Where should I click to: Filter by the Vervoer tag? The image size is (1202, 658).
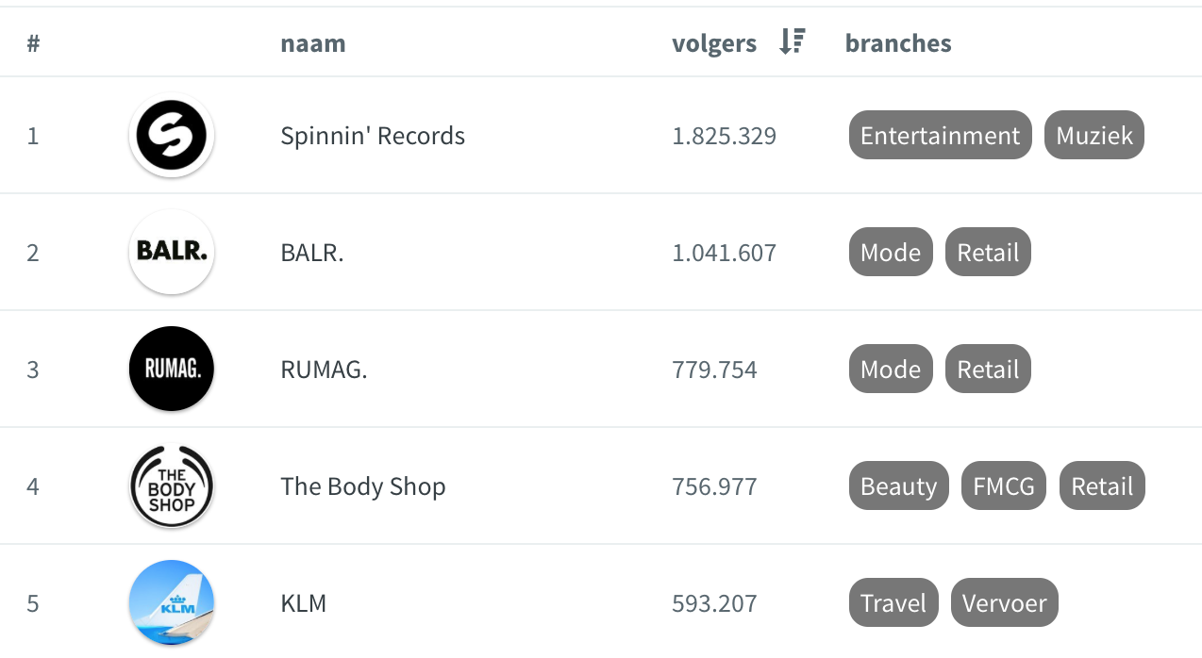[1005, 603]
